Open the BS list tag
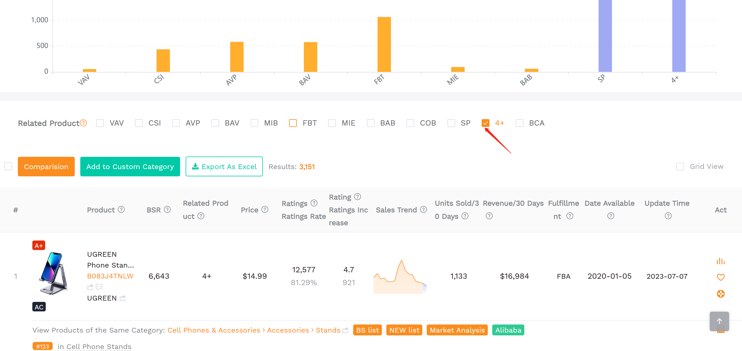This screenshot has height=351, width=742. [367, 330]
